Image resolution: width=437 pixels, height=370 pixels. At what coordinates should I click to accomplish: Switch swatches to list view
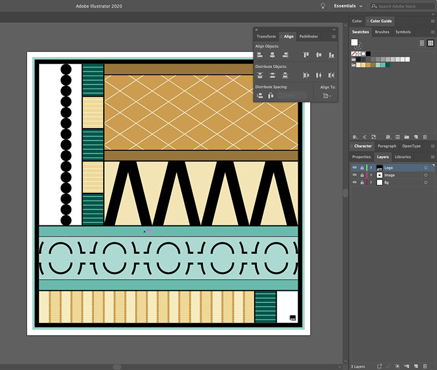pos(422,43)
